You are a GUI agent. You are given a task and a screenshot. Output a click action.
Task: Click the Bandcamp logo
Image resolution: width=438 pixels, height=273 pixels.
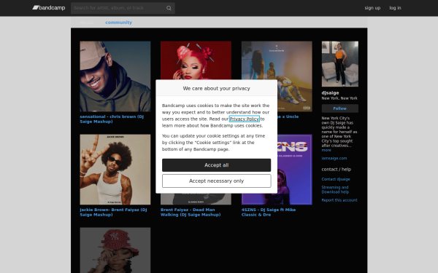pyautogui.click(x=49, y=8)
